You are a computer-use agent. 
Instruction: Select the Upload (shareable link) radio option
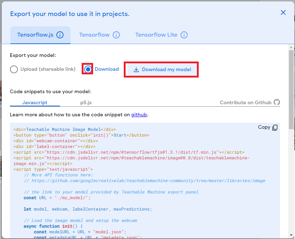[x=14, y=69]
